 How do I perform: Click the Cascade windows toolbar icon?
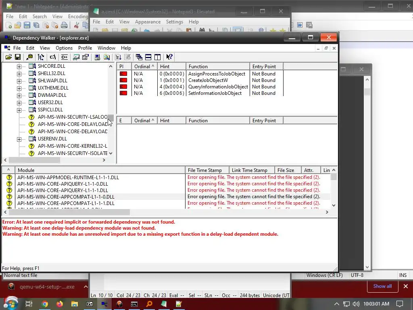(x=139, y=57)
